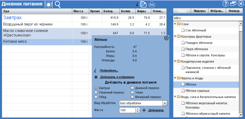This screenshot has width=245, height=119.
Task: Sort by the Калор. column header
Action: [111, 11]
